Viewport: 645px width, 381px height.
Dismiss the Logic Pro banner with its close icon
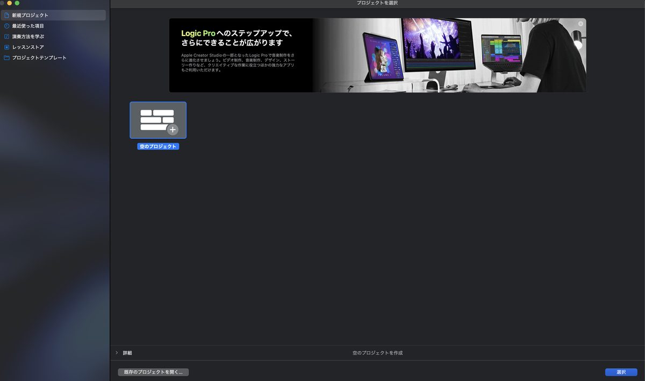tap(580, 24)
